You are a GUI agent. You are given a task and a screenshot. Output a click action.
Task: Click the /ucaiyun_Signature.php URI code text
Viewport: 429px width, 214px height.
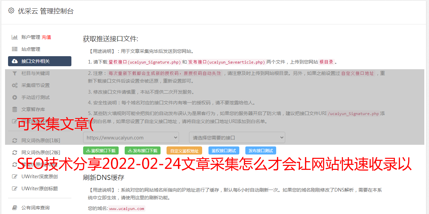(x=353, y=114)
